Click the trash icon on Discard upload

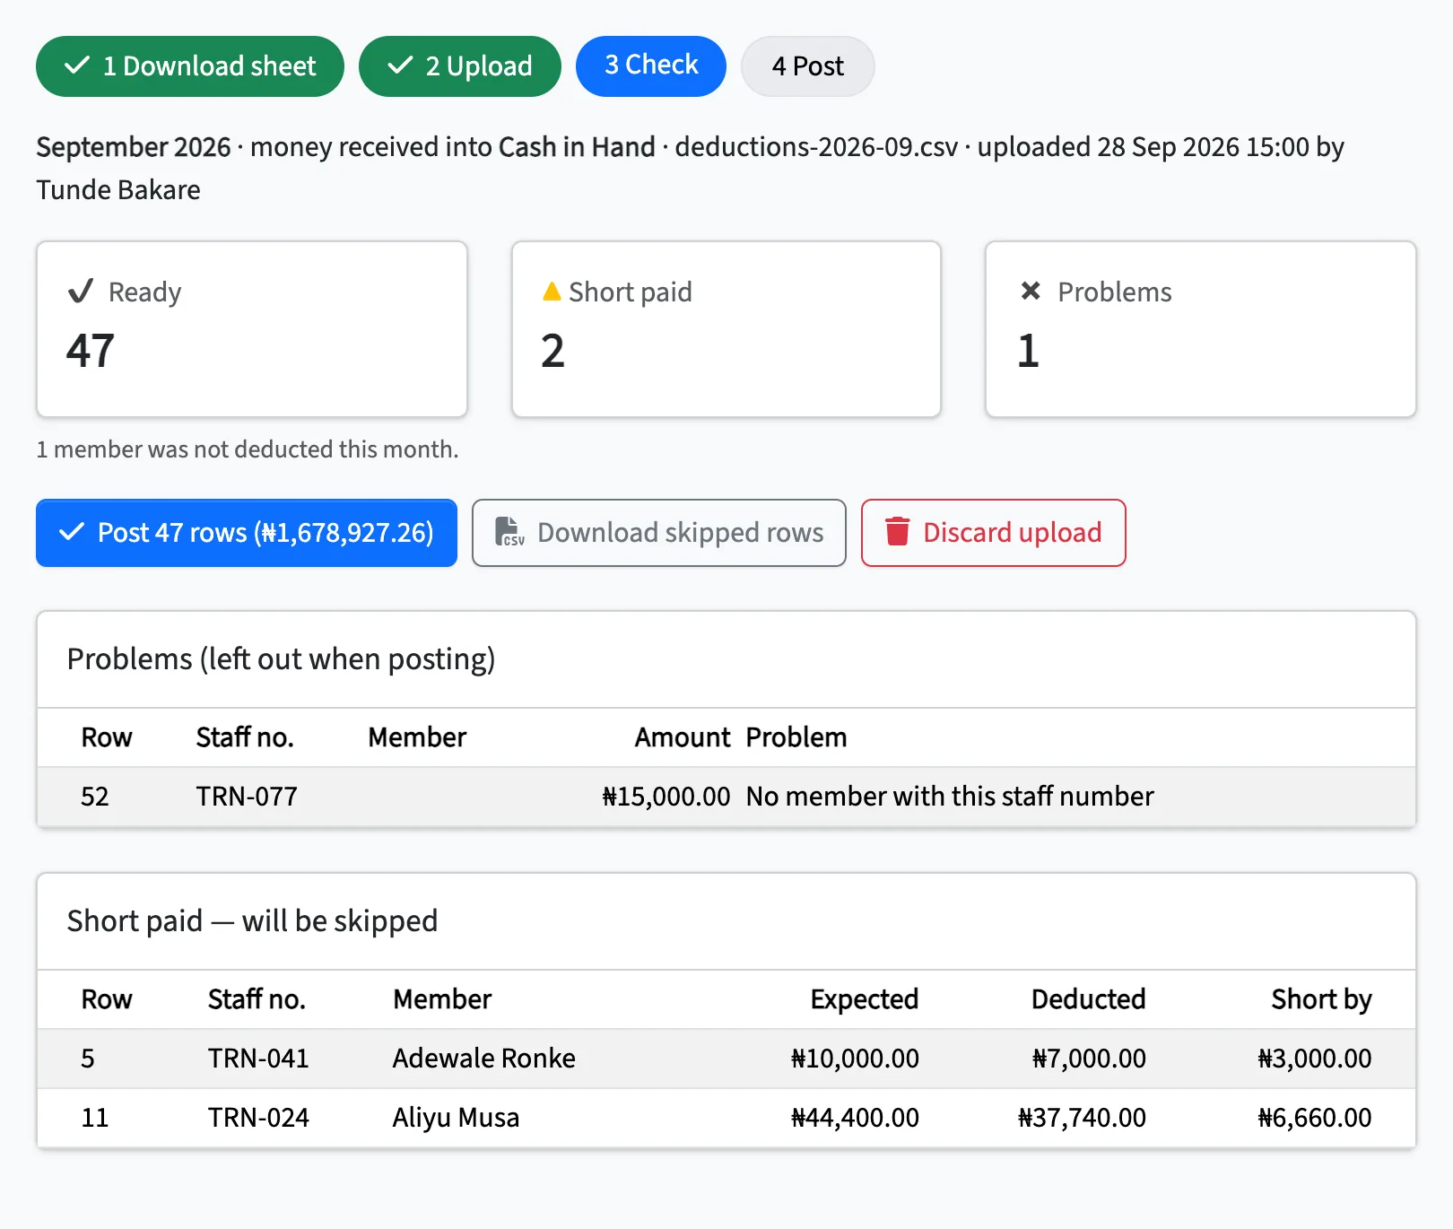coord(898,532)
